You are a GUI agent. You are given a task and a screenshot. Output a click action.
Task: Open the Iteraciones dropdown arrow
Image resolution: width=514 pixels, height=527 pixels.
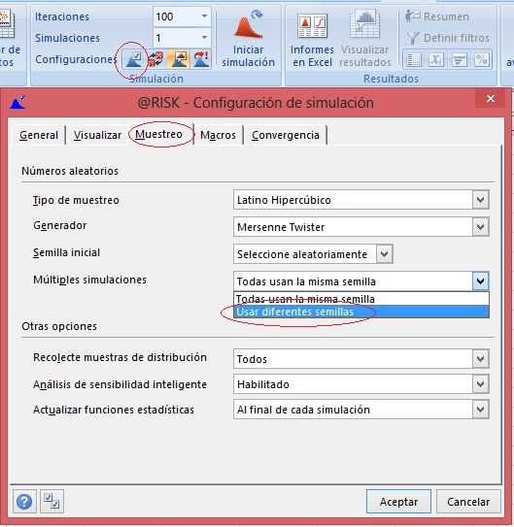[x=204, y=16]
